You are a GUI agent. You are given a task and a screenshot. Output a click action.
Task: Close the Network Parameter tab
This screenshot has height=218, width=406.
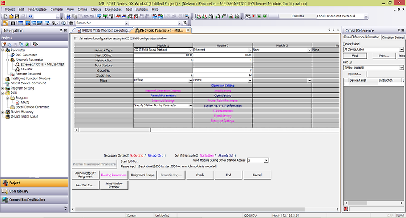coord(188,30)
